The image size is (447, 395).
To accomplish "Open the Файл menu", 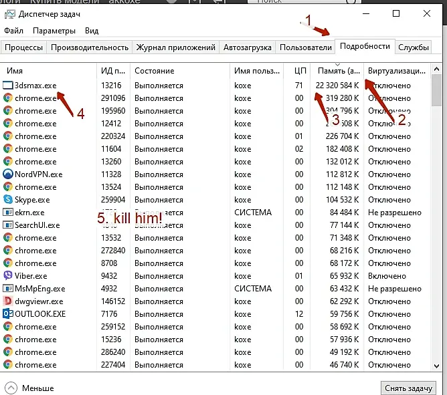I will coord(13,31).
